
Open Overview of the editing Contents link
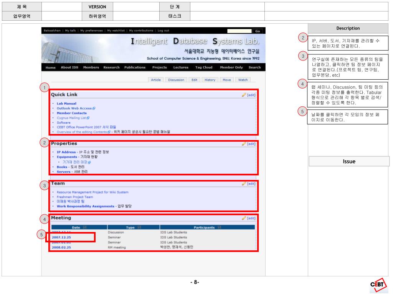[82, 132]
